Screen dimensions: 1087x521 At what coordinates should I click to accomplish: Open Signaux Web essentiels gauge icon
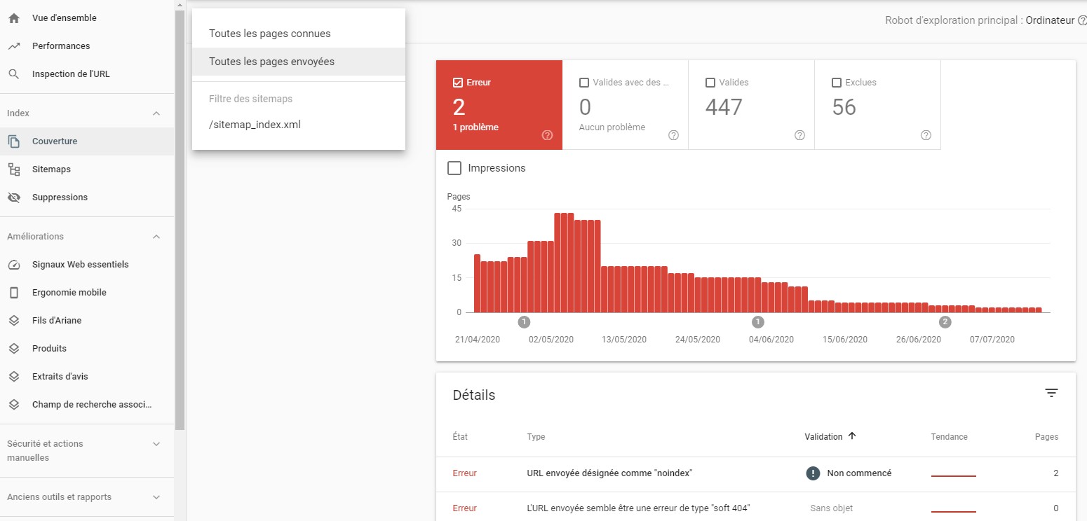point(13,265)
